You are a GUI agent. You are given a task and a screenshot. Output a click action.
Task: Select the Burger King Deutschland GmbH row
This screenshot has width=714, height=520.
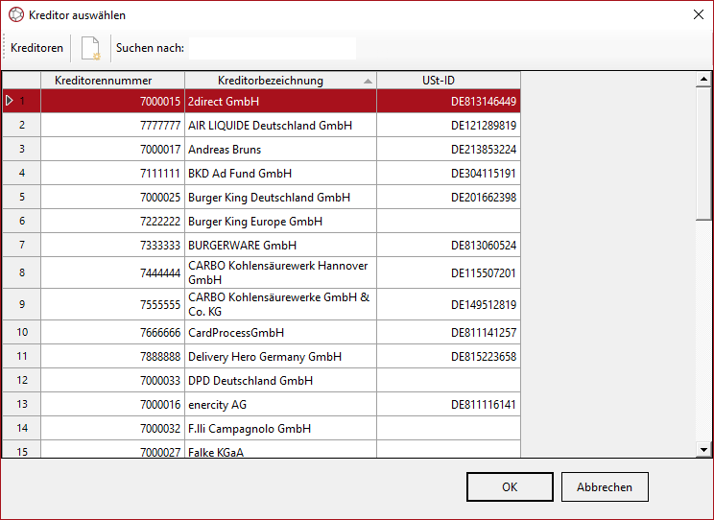point(269,198)
